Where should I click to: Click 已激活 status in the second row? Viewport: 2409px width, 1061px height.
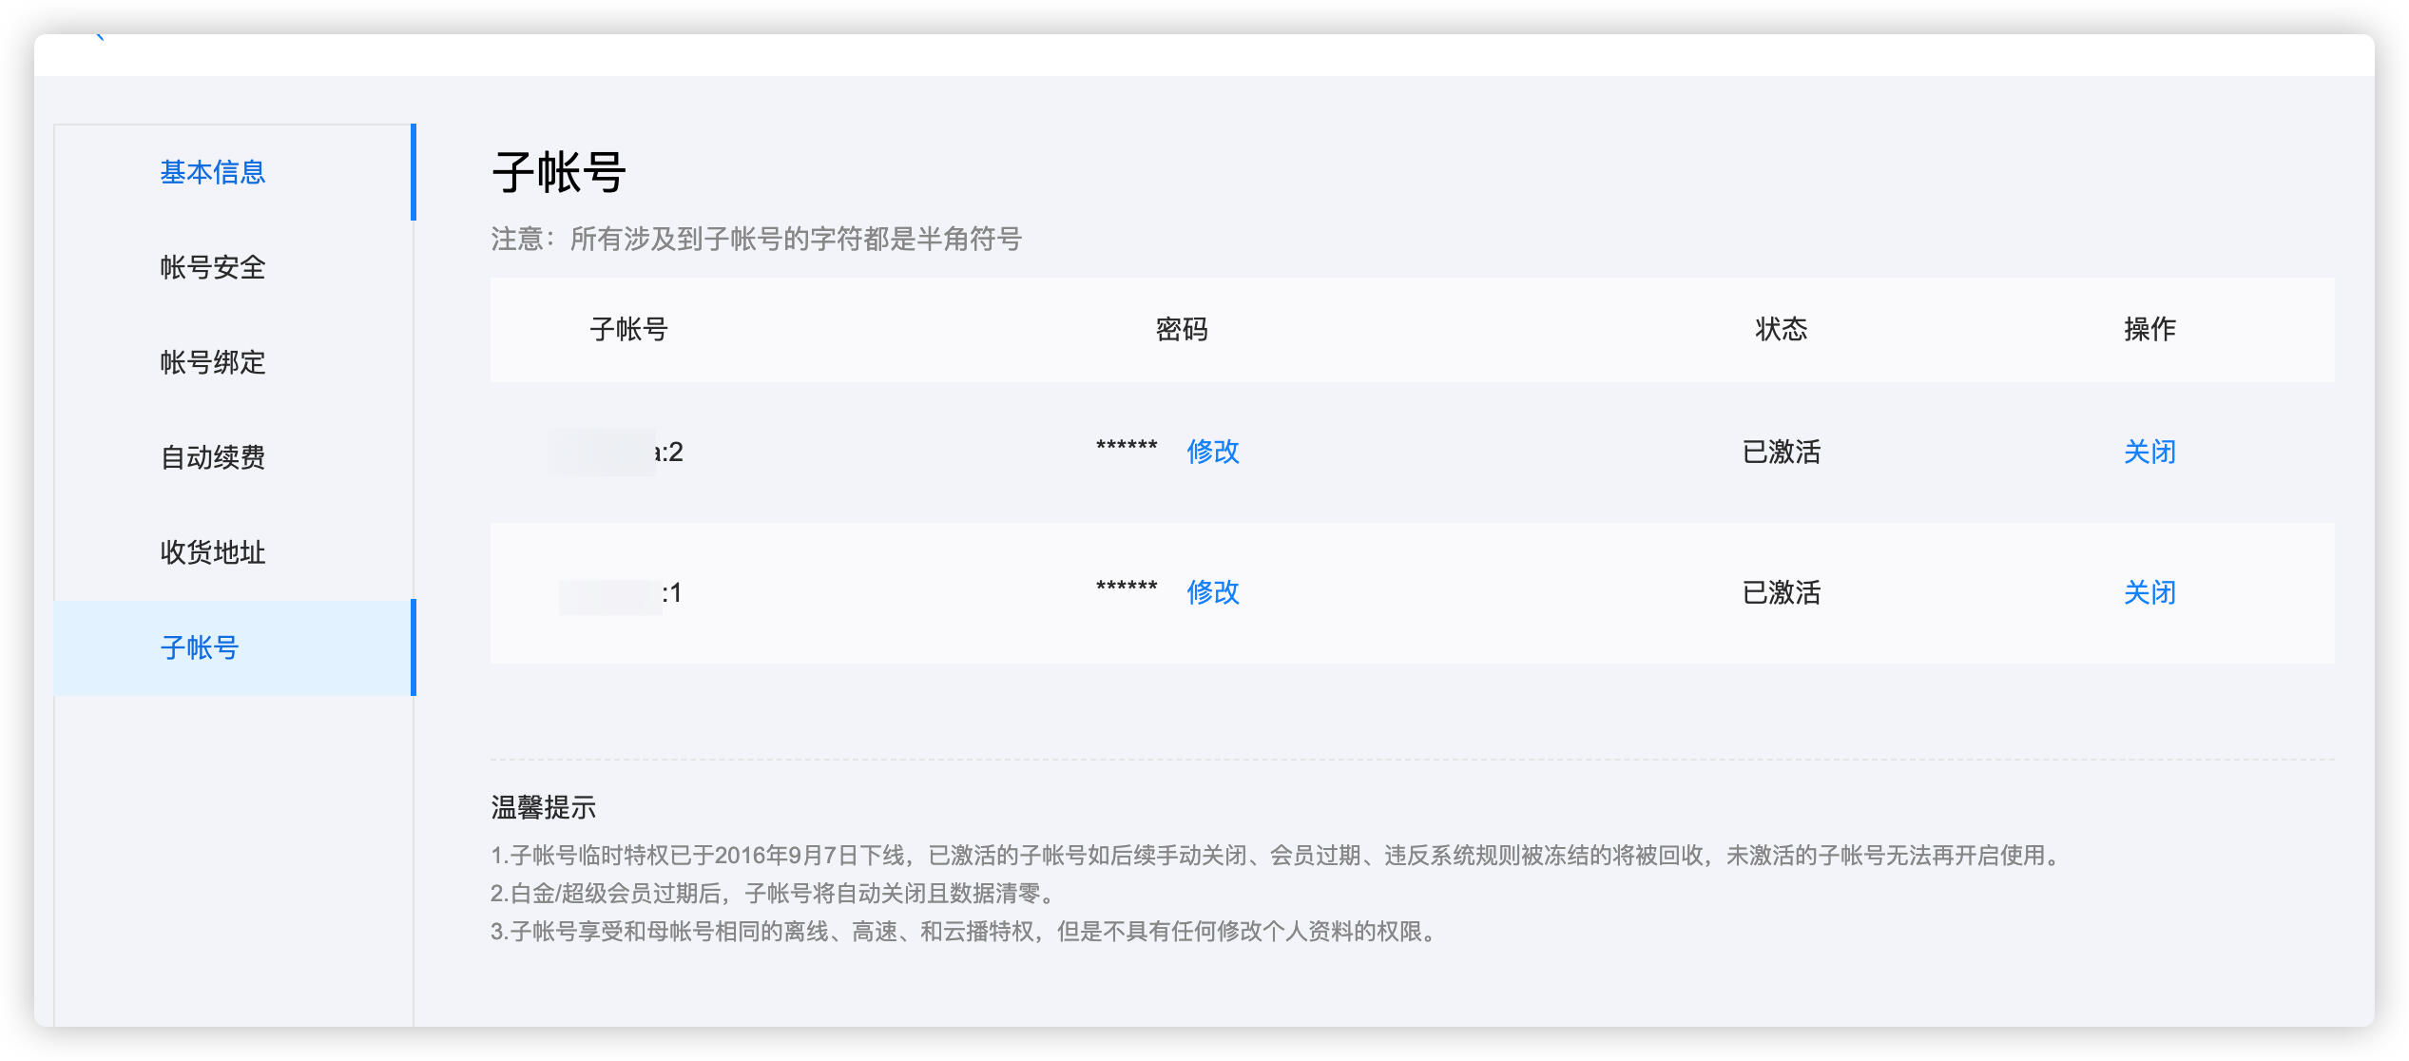click(1781, 592)
